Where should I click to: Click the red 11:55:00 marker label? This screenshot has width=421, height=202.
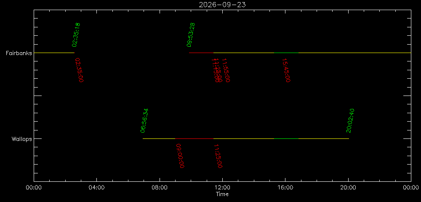click(226, 70)
